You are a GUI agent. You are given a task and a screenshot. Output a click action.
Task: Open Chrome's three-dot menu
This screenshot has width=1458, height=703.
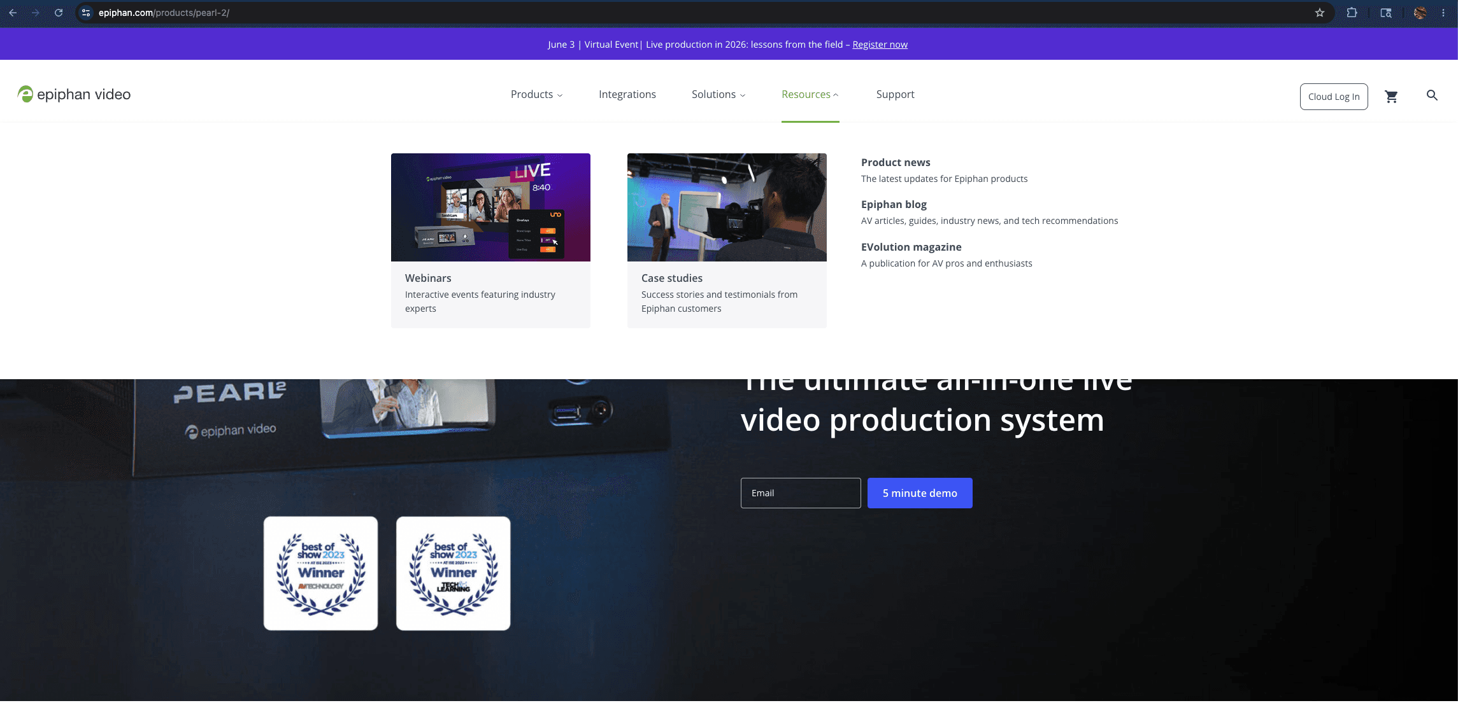[1443, 13]
